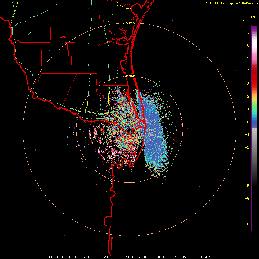This screenshot has height=259, width=259.
Task: Click the 100 NMI range ring label
Action: [129, 23]
